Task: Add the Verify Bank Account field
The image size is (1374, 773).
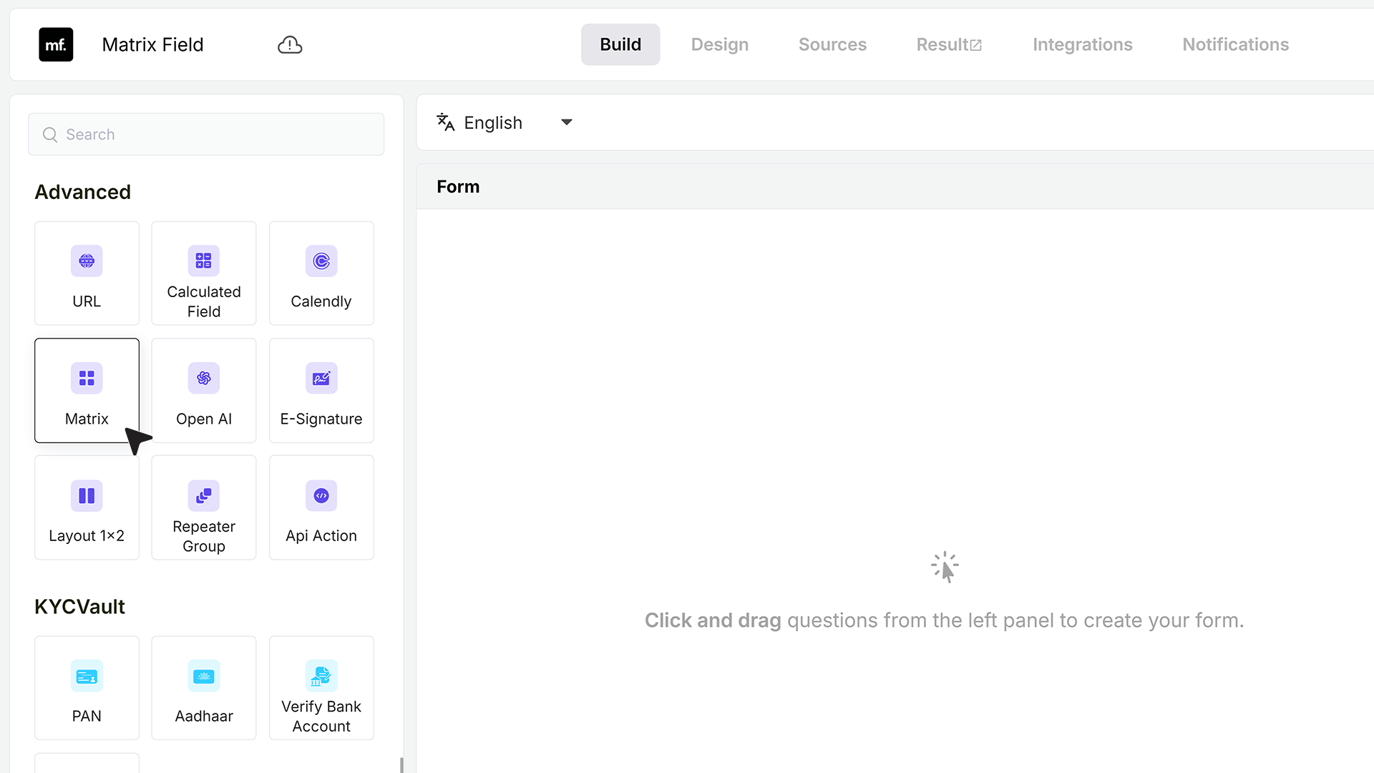Action: pyautogui.click(x=321, y=688)
